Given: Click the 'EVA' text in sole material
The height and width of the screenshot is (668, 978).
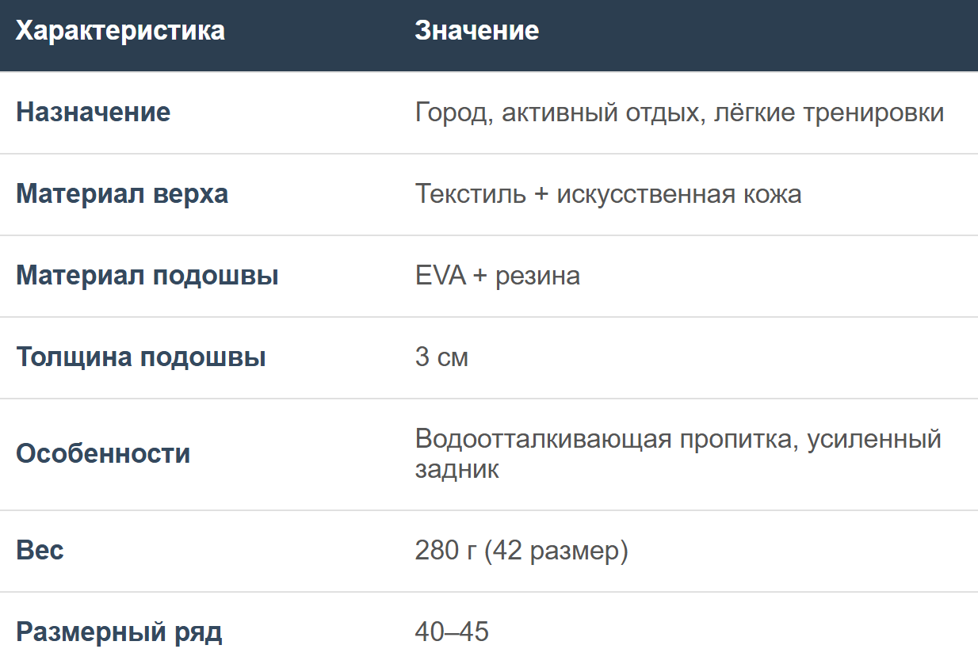Looking at the screenshot, I should point(439,276).
